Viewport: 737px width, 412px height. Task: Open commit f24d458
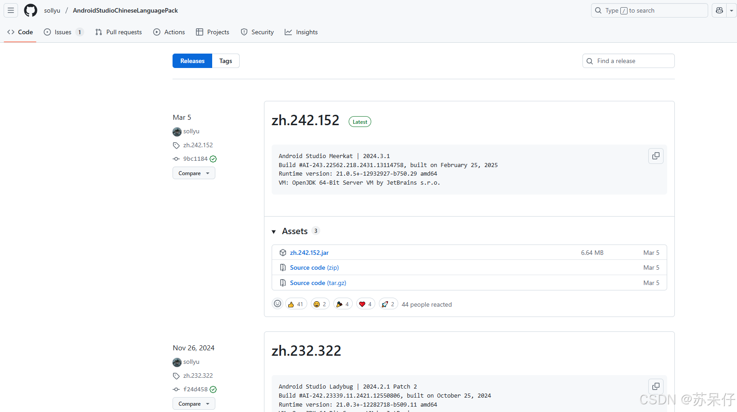pos(196,389)
